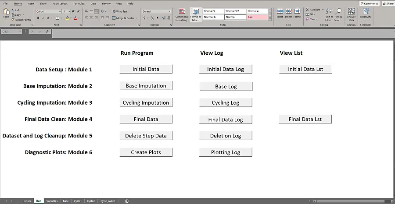Expand the font name dropdown

[x=59, y=11]
